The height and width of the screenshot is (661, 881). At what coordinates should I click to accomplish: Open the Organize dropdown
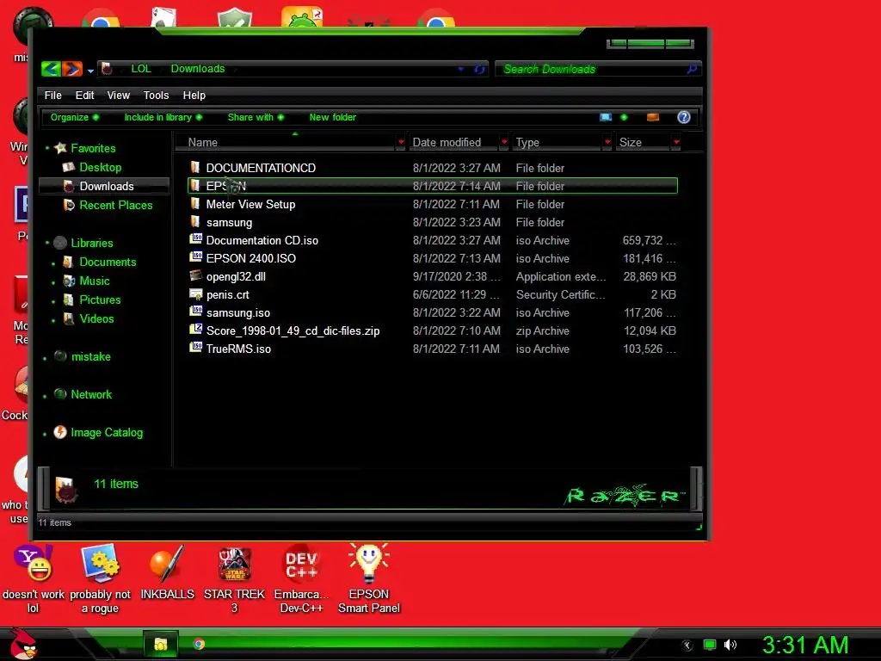pos(75,117)
